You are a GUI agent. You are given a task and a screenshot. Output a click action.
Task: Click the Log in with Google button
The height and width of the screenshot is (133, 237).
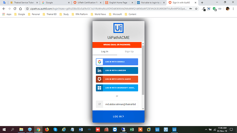(x=117, y=62)
